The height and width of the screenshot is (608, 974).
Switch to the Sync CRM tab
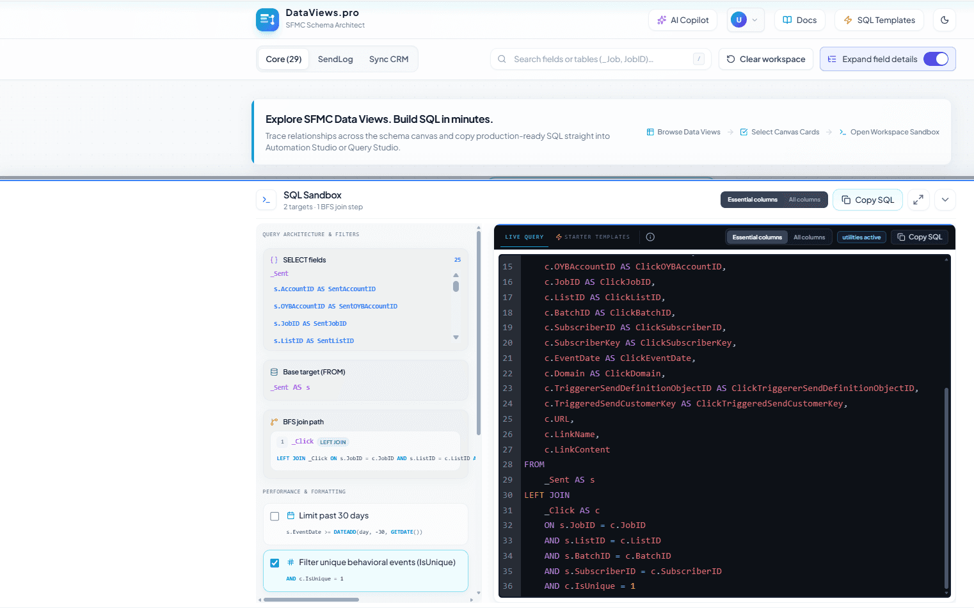pos(388,59)
